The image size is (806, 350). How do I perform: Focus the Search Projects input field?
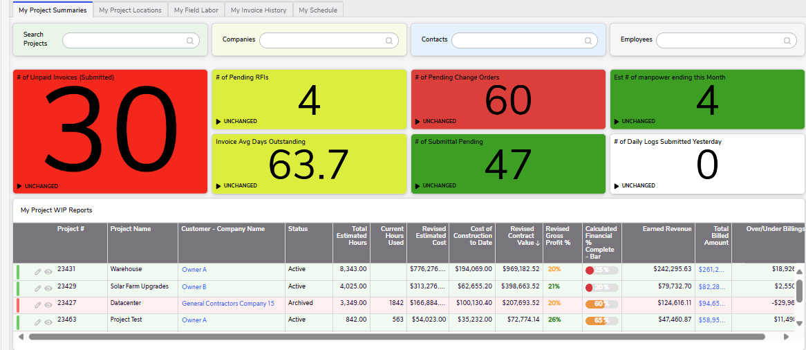(131, 42)
